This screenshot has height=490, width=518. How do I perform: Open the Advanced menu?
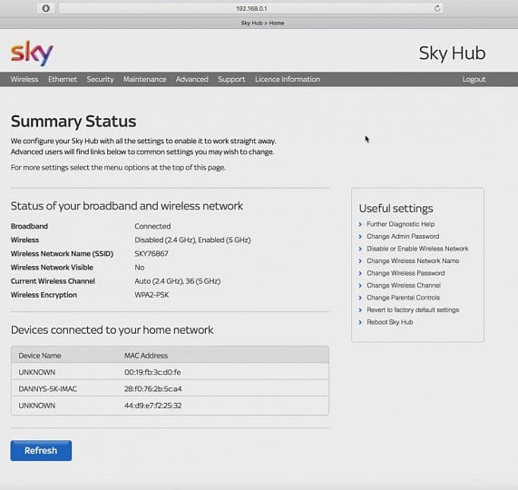192,79
